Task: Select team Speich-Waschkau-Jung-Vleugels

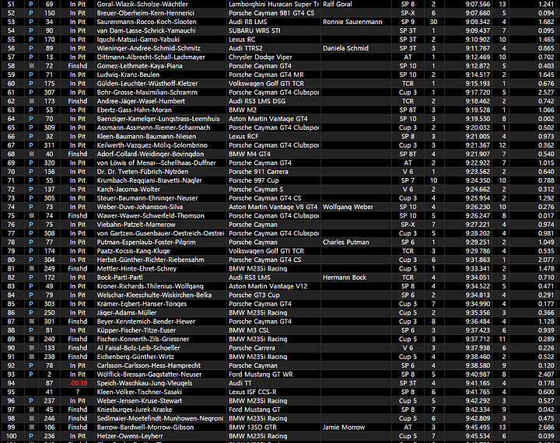Action: click(x=145, y=383)
